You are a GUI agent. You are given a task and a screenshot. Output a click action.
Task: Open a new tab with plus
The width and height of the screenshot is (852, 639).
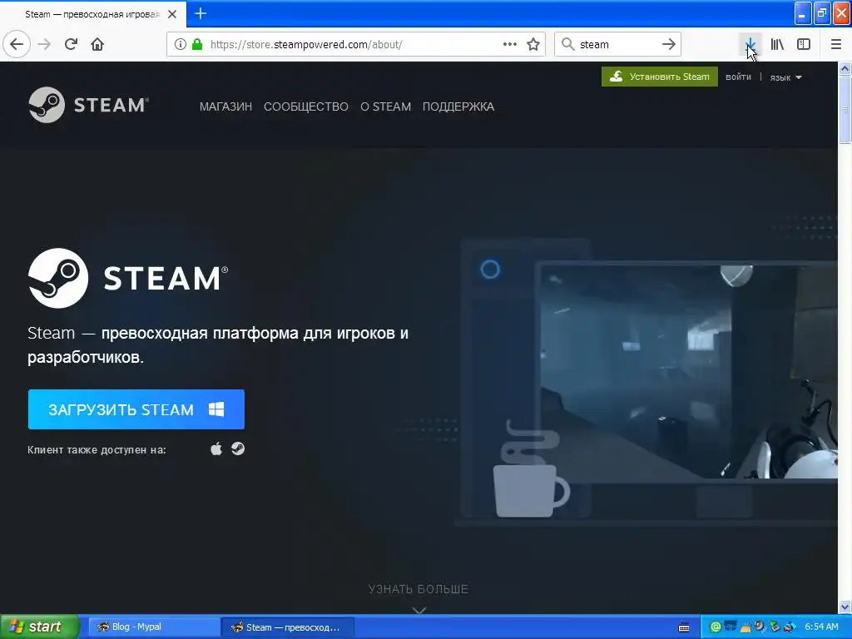tap(201, 13)
